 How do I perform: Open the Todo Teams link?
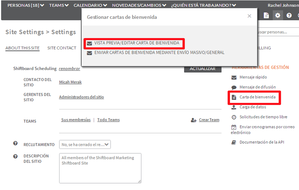pyautogui.click(x=109, y=120)
